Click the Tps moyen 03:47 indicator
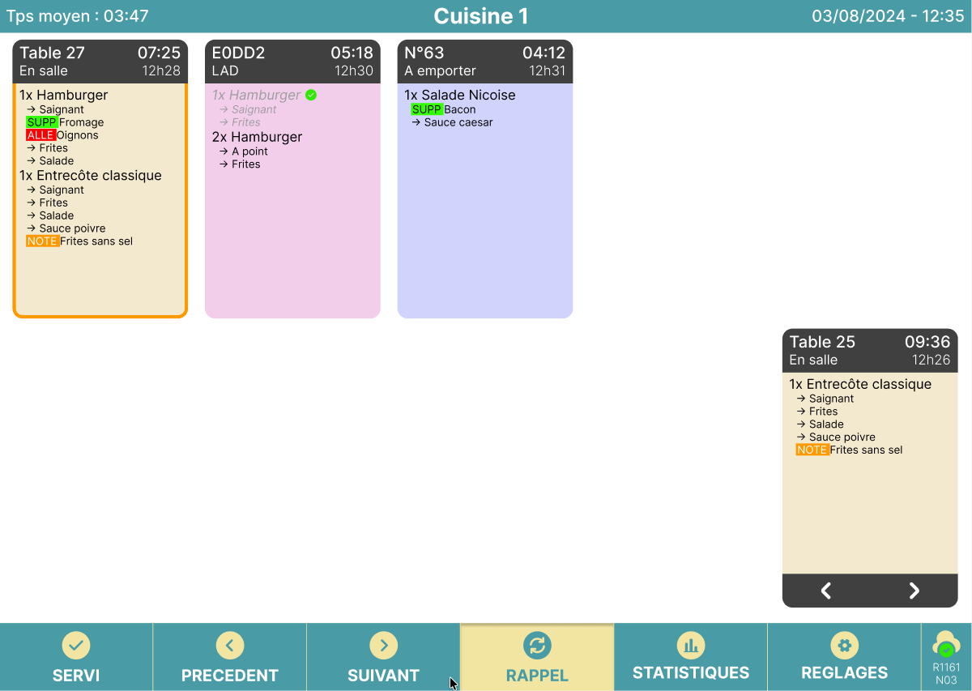The height and width of the screenshot is (691, 972). (78, 15)
